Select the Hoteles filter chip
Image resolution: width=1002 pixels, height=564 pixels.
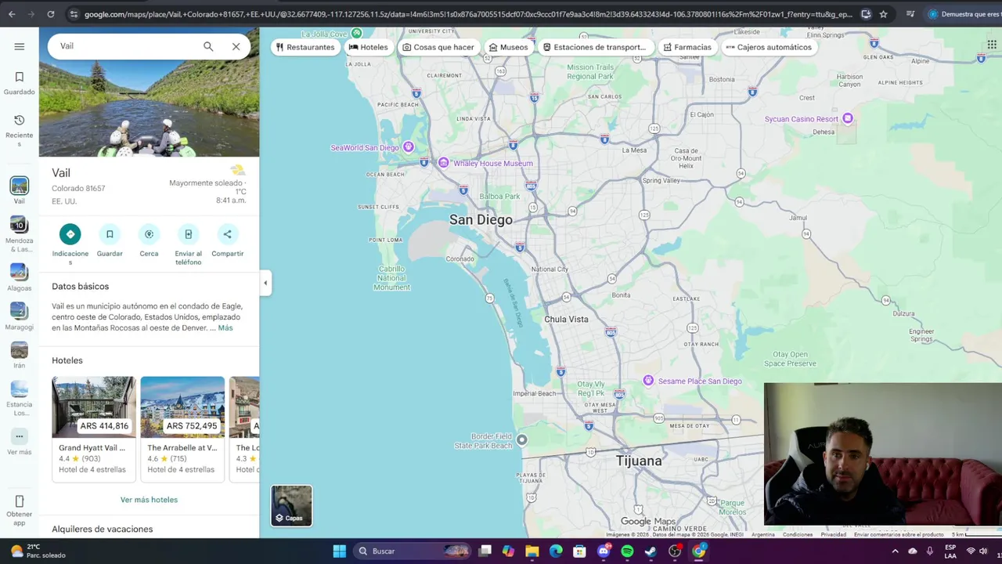(368, 47)
